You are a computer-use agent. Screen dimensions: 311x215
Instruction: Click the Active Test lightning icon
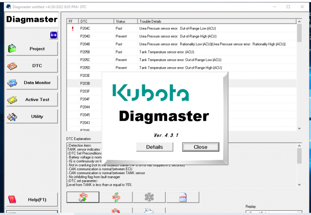(x=12, y=100)
